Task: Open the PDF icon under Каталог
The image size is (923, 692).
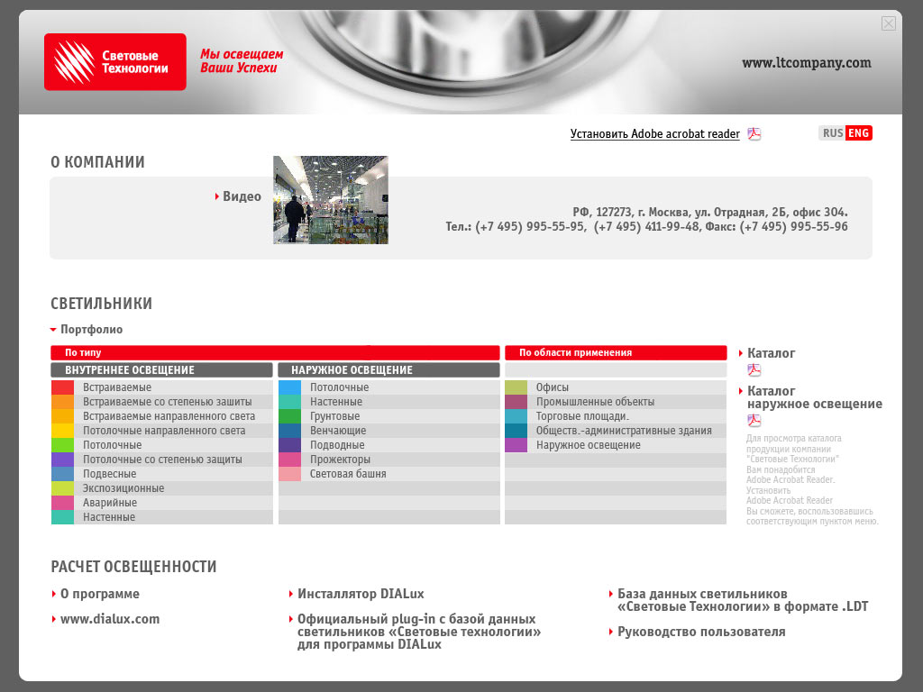Action: point(754,370)
